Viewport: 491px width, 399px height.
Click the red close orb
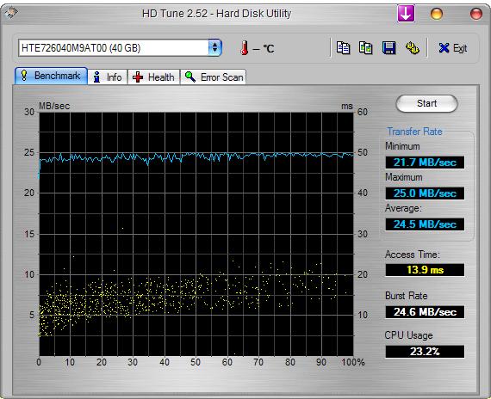(x=476, y=14)
